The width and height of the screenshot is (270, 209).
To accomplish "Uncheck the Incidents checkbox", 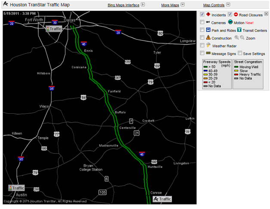I will 202,14.
